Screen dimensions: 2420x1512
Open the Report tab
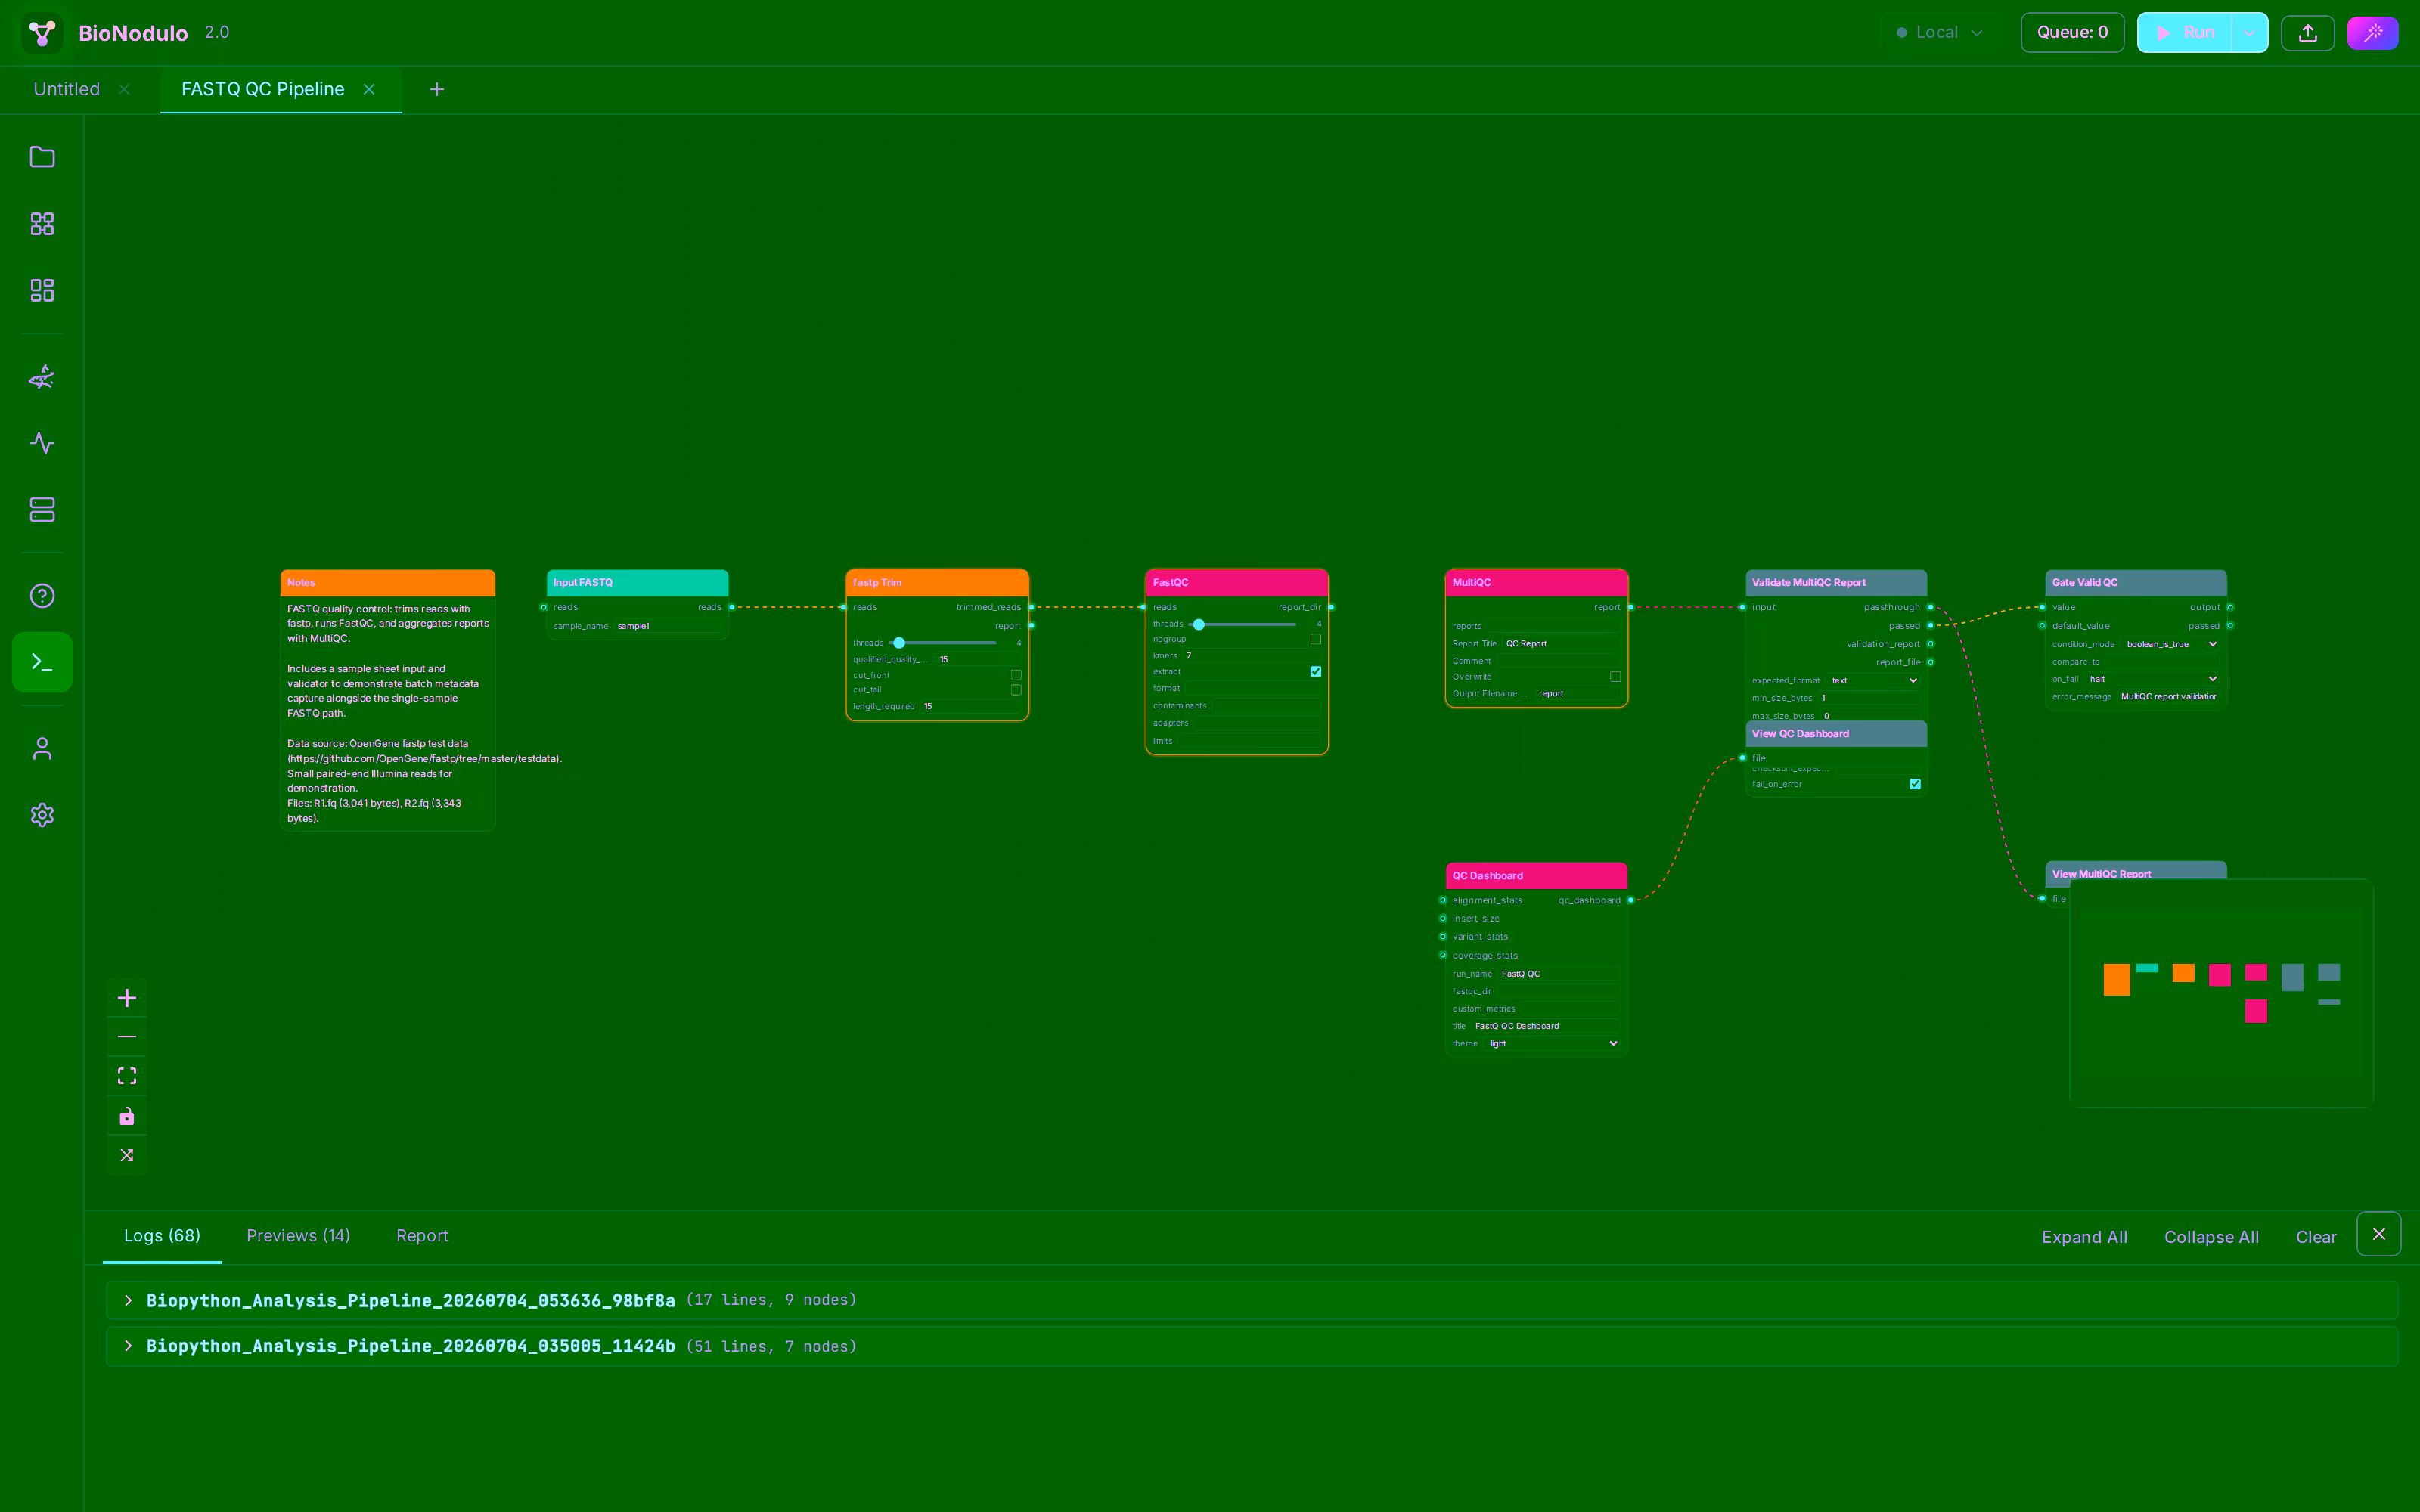pyautogui.click(x=422, y=1236)
